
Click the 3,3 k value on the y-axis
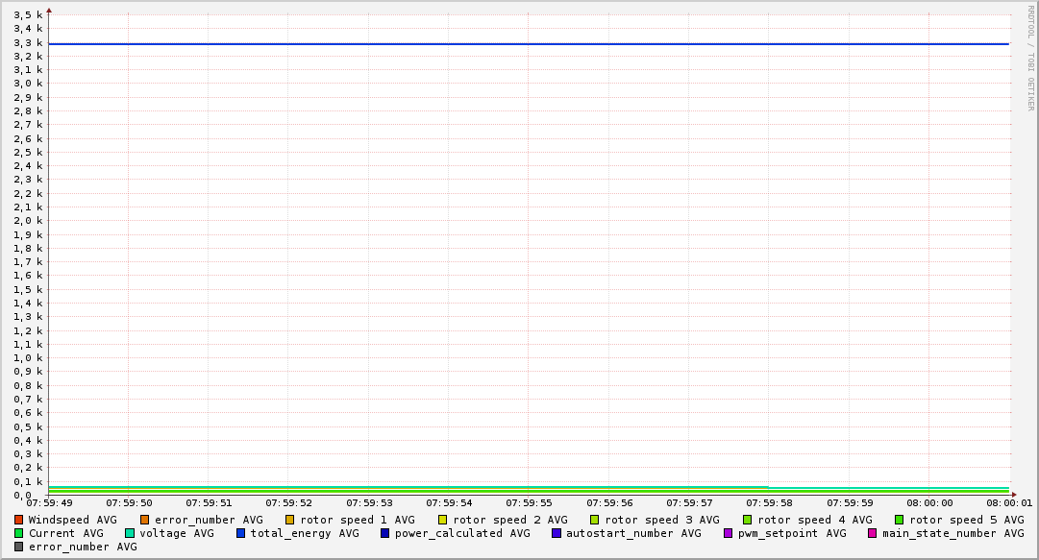[28, 42]
